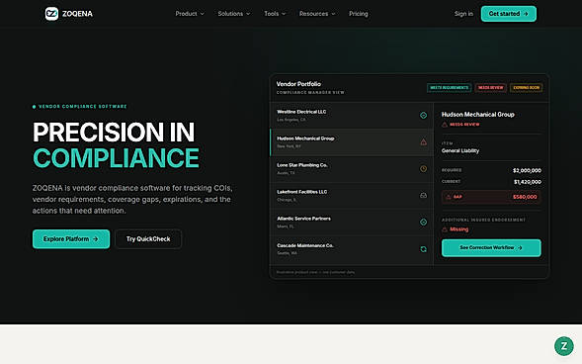
Task: Click the warning icon beside Missing
Action: 445,229
